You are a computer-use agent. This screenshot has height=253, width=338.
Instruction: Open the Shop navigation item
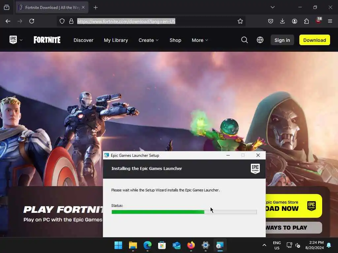[175, 40]
